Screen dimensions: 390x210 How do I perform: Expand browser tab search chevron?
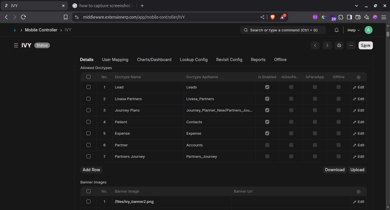point(357,6)
